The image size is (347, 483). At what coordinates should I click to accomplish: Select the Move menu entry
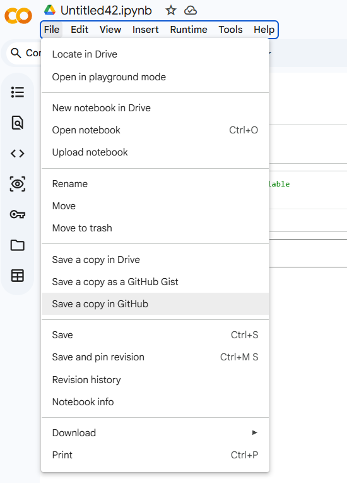[155, 206]
